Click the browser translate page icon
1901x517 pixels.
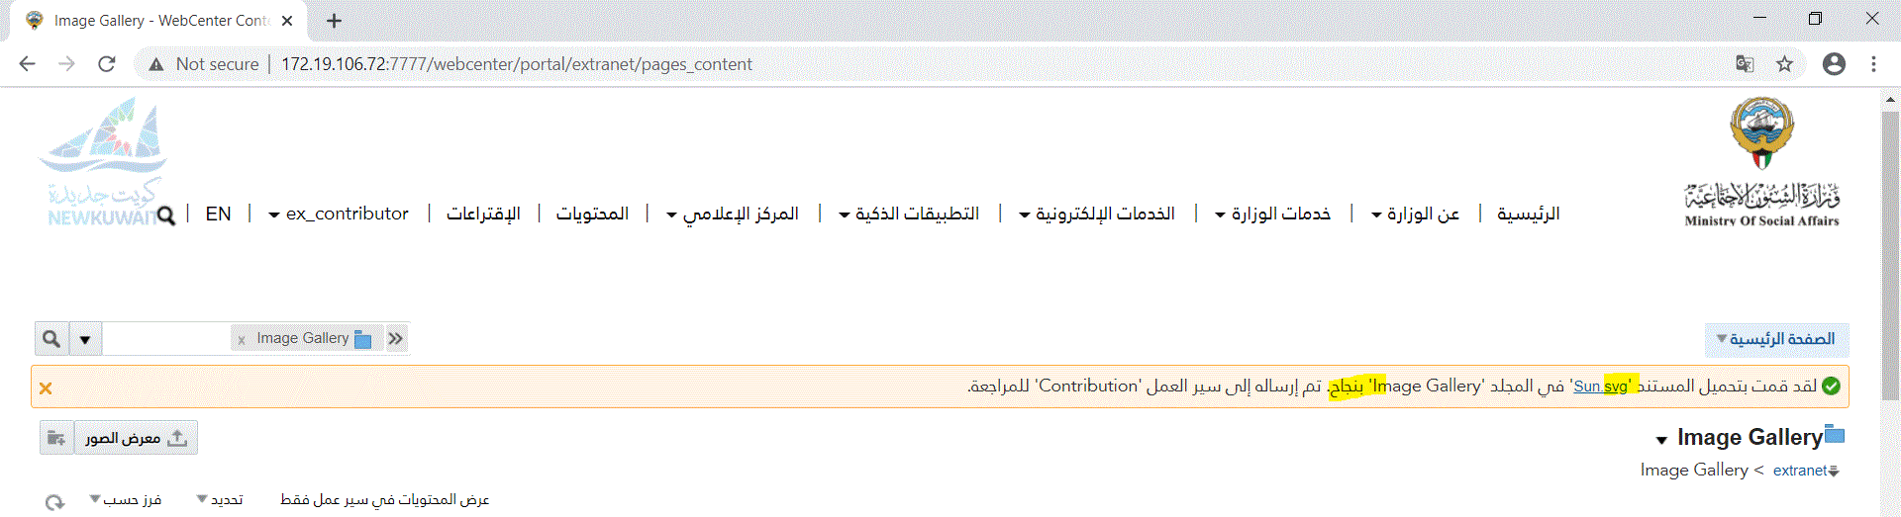click(x=1745, y=64)
